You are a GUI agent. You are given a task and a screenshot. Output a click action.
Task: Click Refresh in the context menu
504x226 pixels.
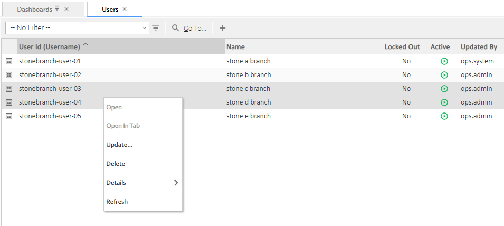pyautogui.click(x=117, y=202)
